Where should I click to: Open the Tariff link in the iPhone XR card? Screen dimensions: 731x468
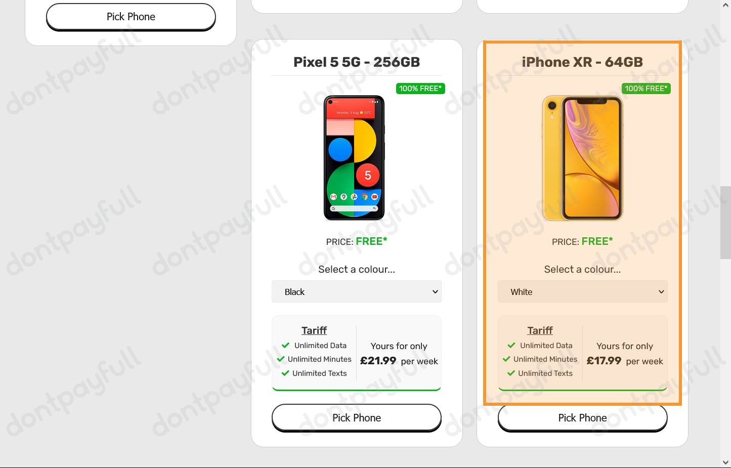click(540, 330)
